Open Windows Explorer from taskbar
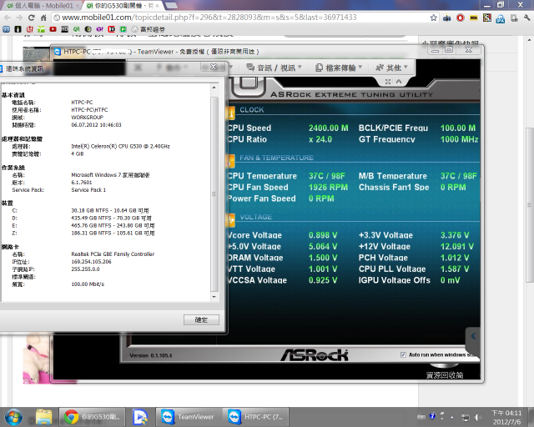 click(x=44, y=417)
